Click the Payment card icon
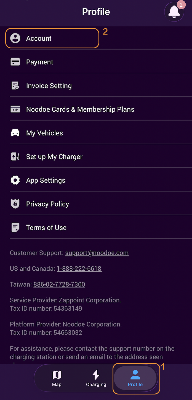Viewport: 192px width, 400px height. point(15,62)
